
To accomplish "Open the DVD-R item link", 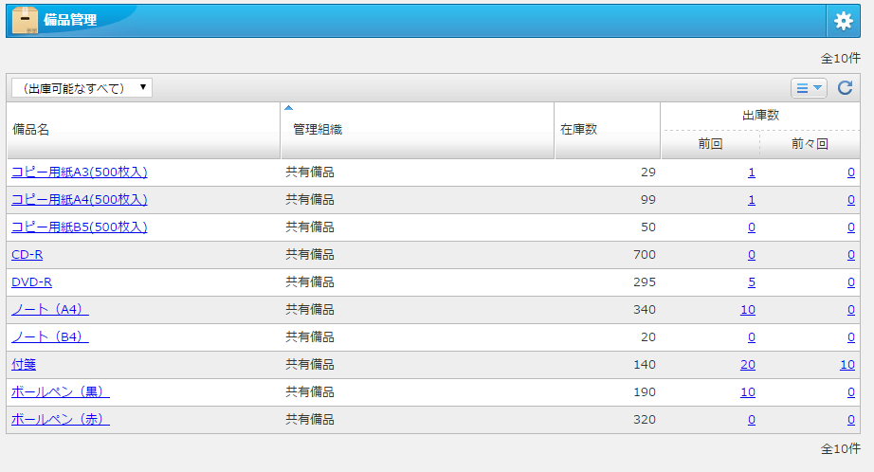I will (x=31, y=282).
